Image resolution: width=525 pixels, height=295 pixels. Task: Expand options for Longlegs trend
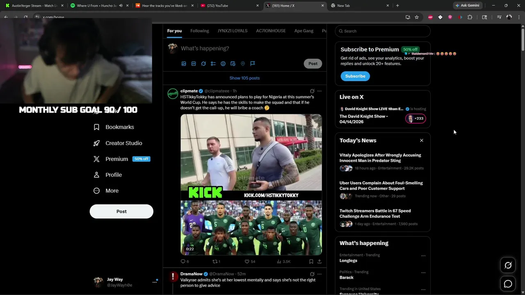click(423, 256)
